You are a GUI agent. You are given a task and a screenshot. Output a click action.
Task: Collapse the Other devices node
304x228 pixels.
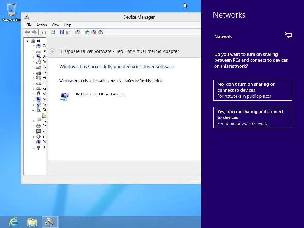click(33, 110)
